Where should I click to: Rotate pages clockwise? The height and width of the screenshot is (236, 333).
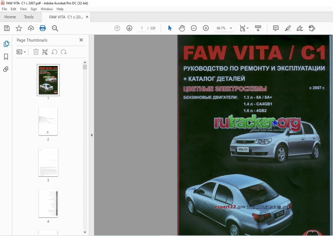64,52
